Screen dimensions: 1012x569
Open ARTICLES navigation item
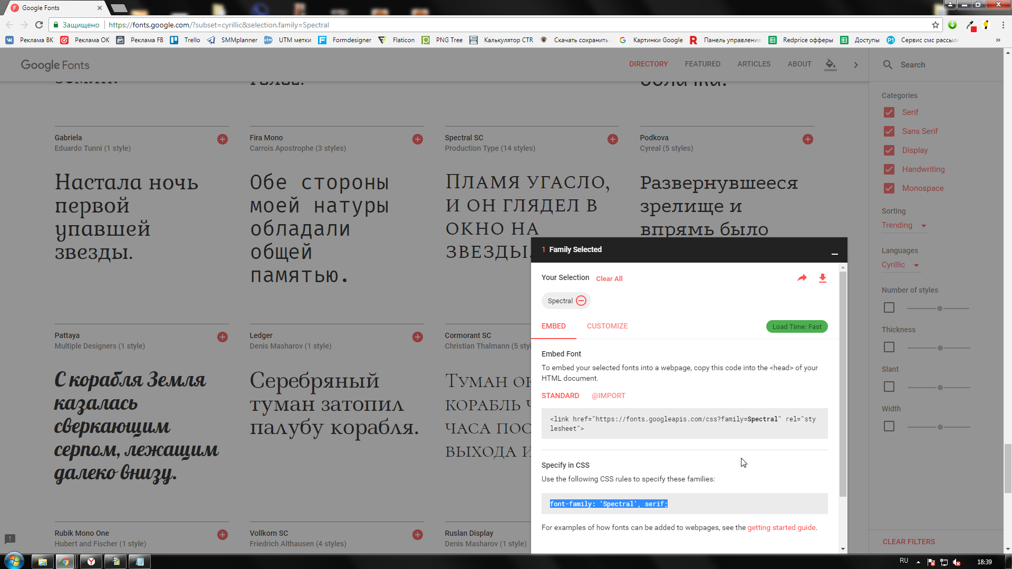pos(754,64)
